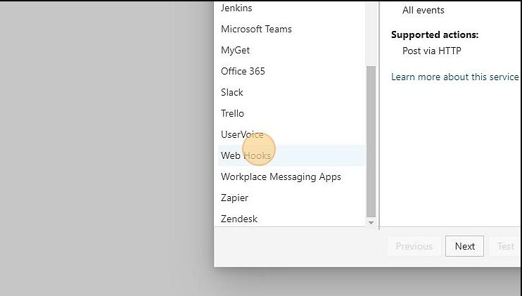Click the Test button

(x=506, y=246)
